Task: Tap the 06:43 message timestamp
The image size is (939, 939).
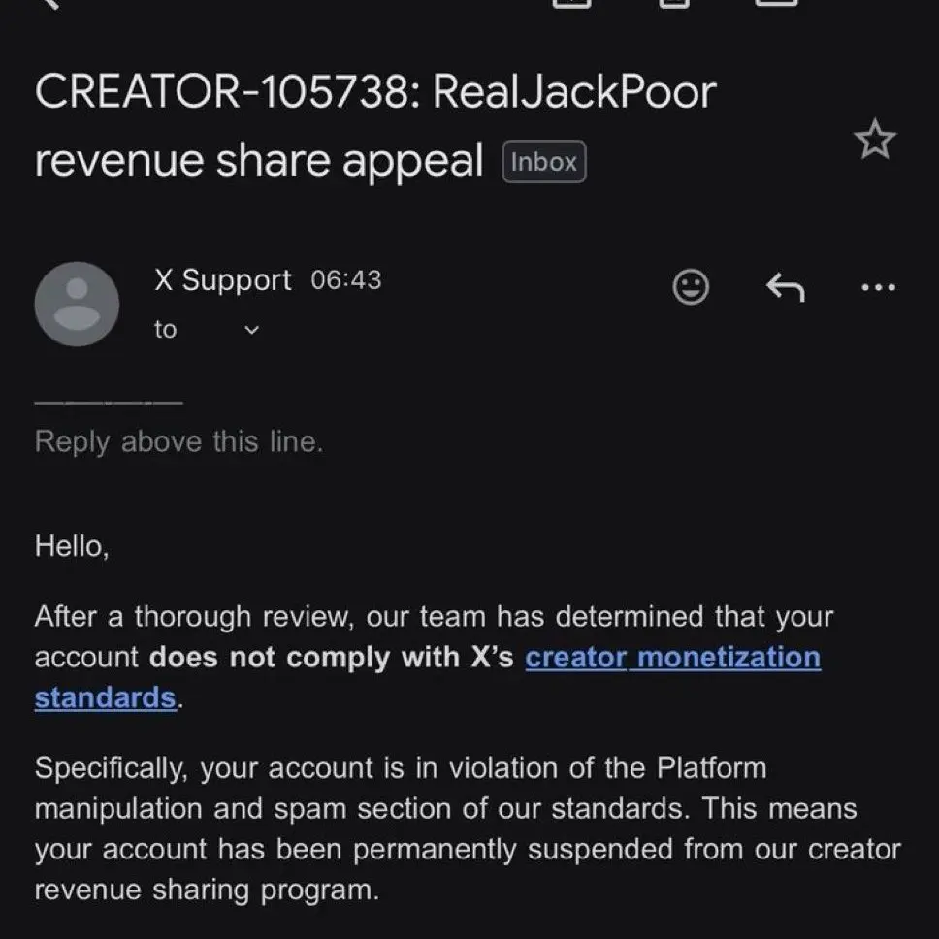Action: [346, 280]
